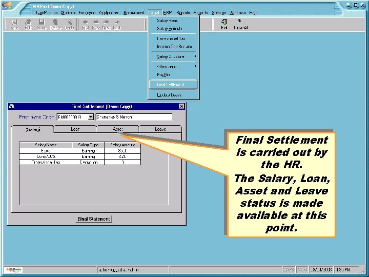Go to Prev record arrow icon
The height and width of the screenshot is (277, 369).
tap(96, 22)
